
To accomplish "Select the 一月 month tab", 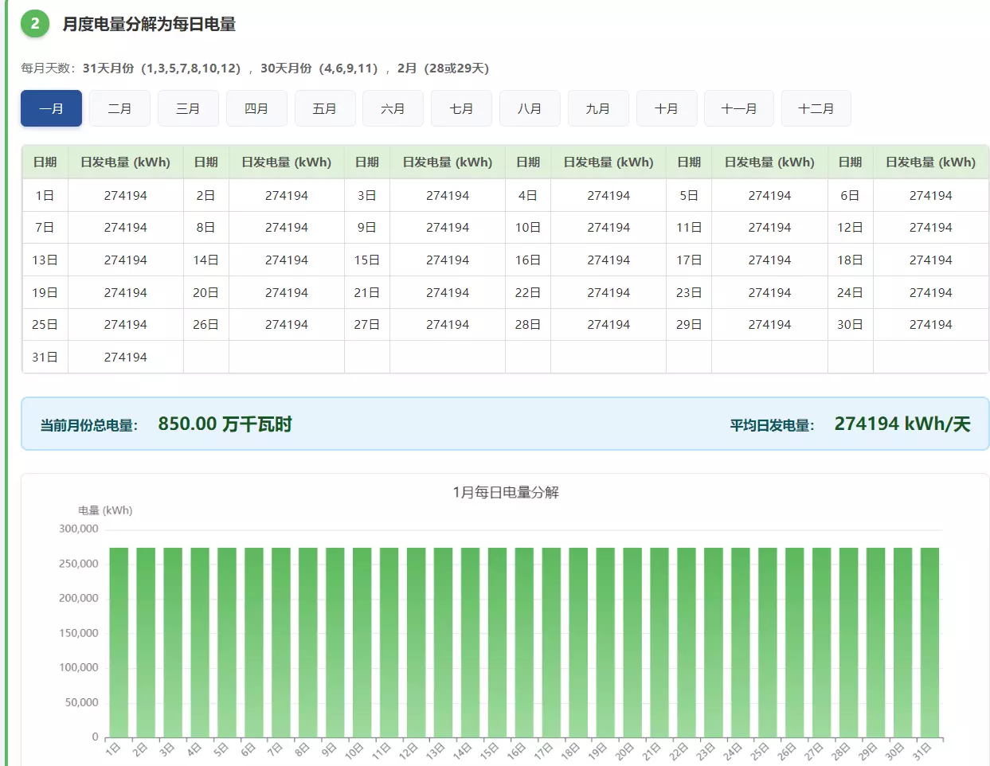I will point(51,108).
